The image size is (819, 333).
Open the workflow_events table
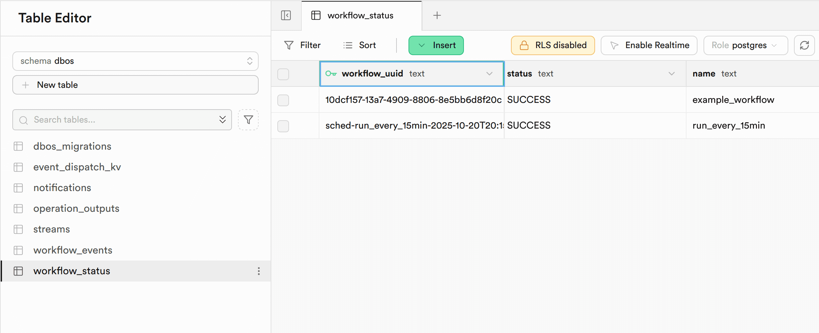pos(73,250)
